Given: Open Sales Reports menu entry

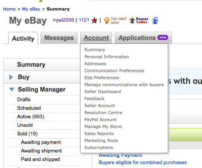Looking at the screenshot, I should coord(99,133).
